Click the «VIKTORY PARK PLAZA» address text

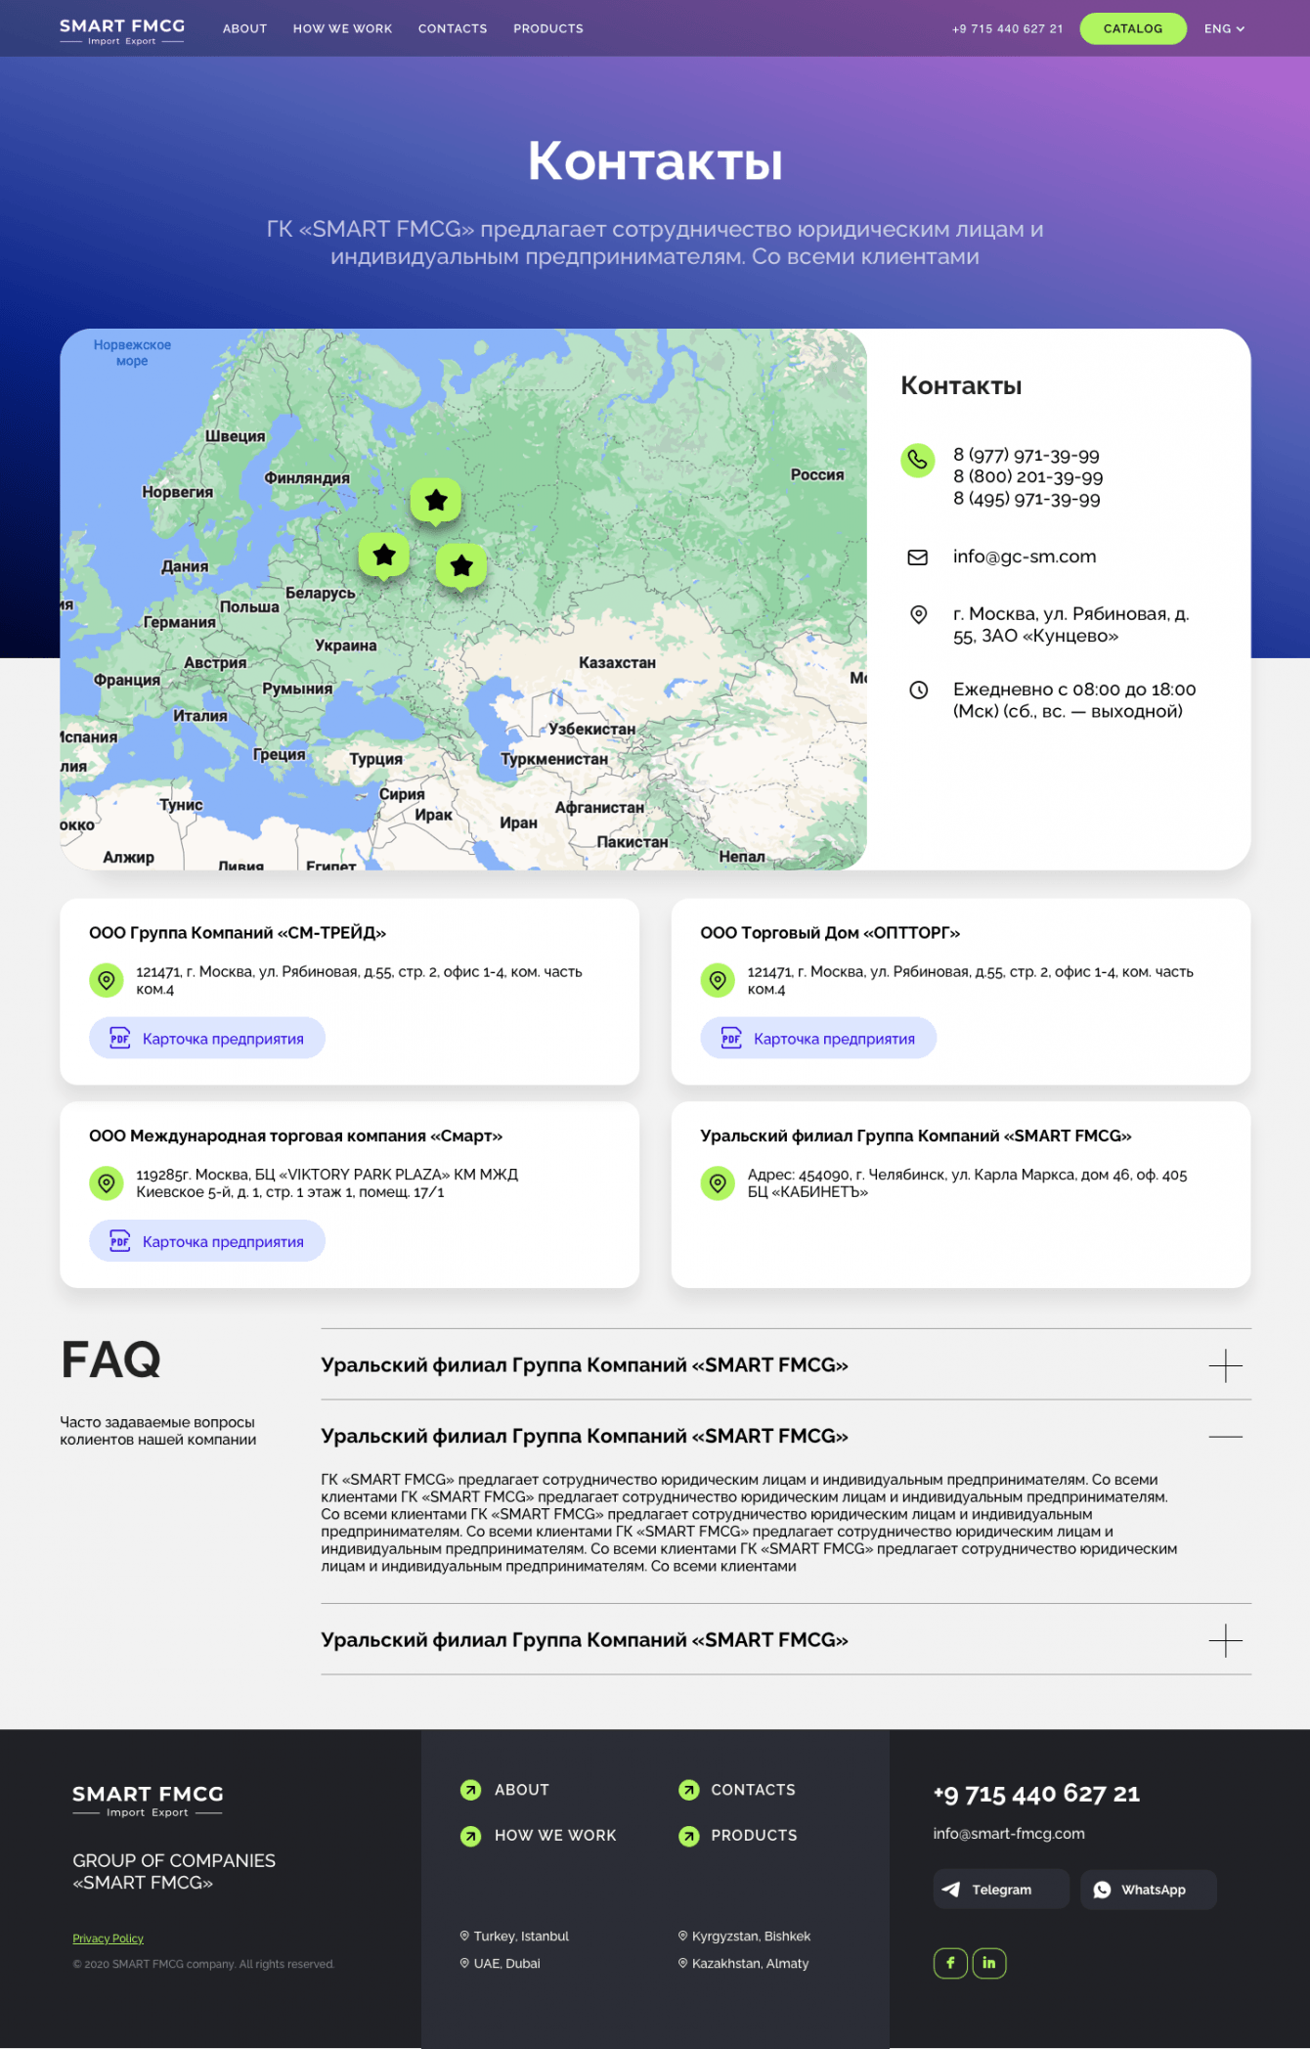327,1183
